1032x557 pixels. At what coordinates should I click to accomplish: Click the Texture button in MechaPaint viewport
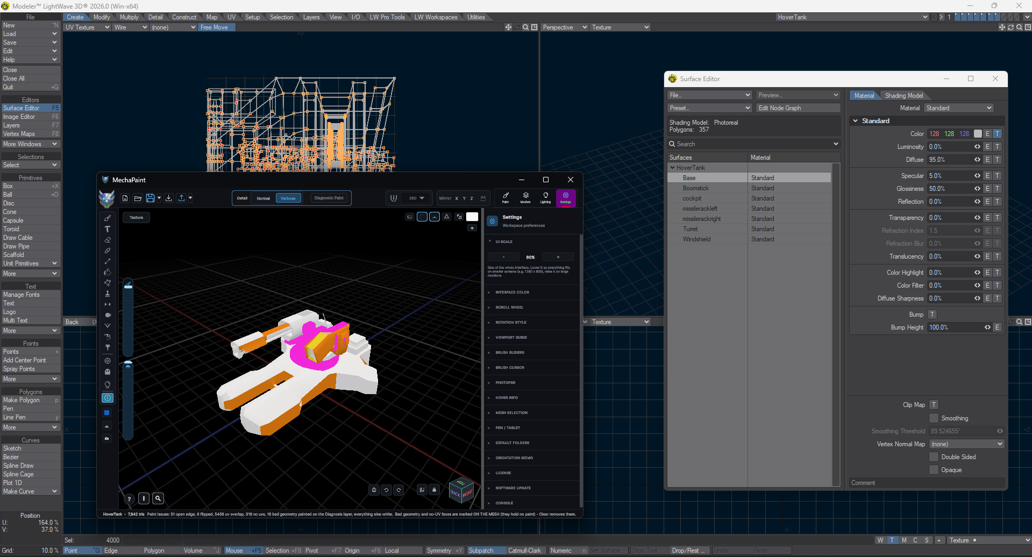click(x=137, y=218)
